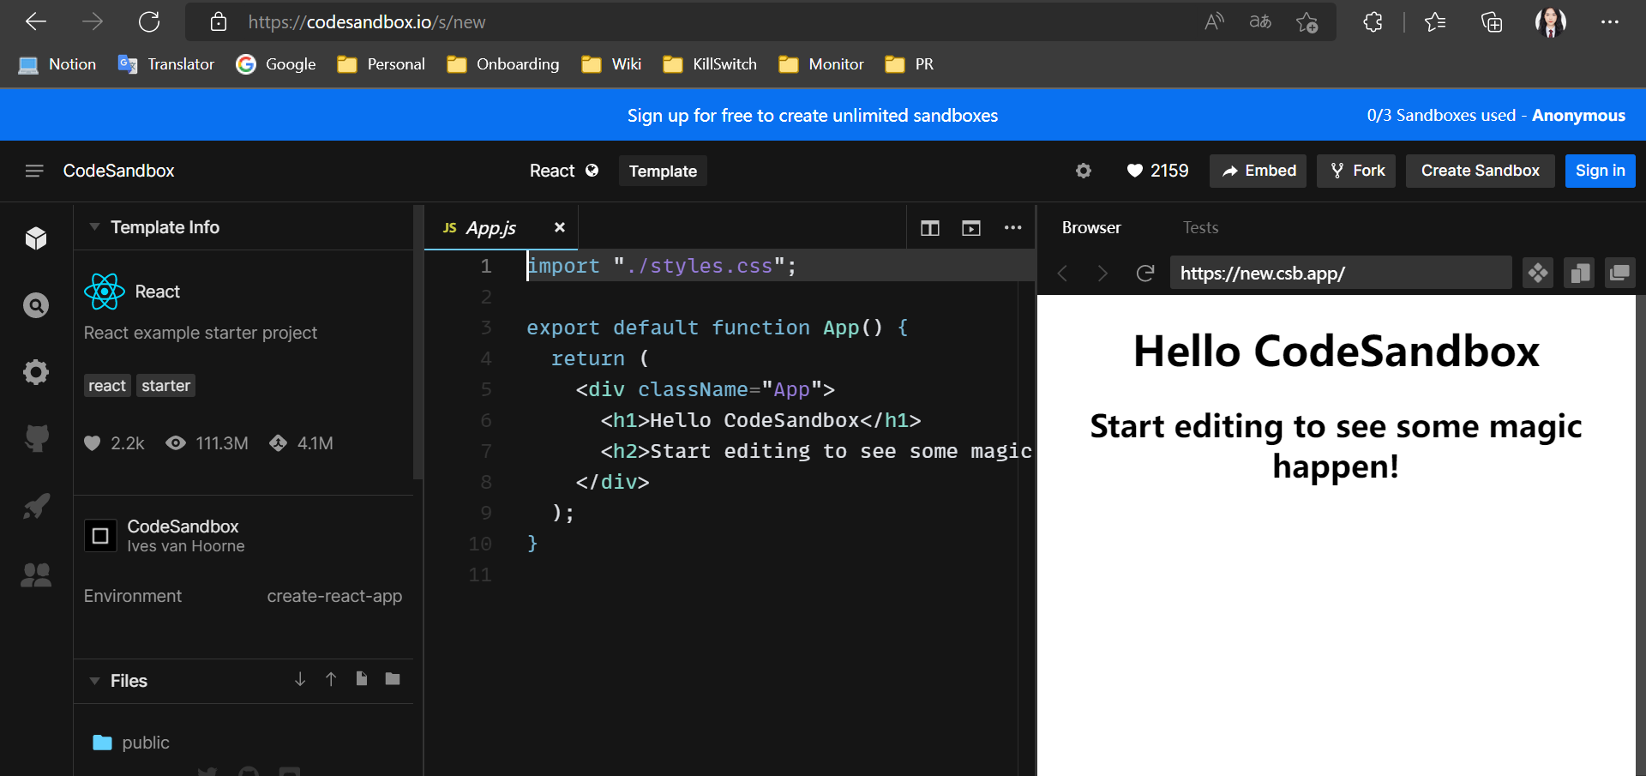The width and height of the screenshot is (1646, 776).
Task: Open the Deployment rocket icon
Action: [36, 506]
